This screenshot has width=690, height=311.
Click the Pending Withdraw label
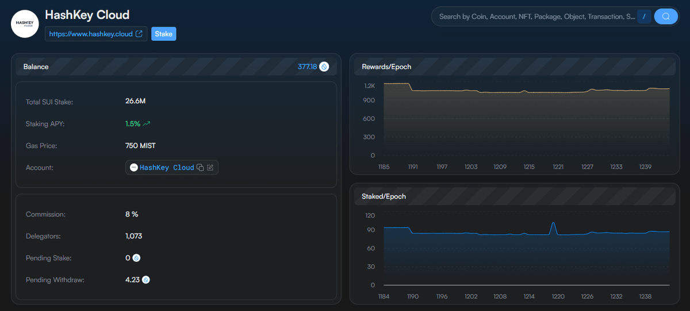[55, 280]
